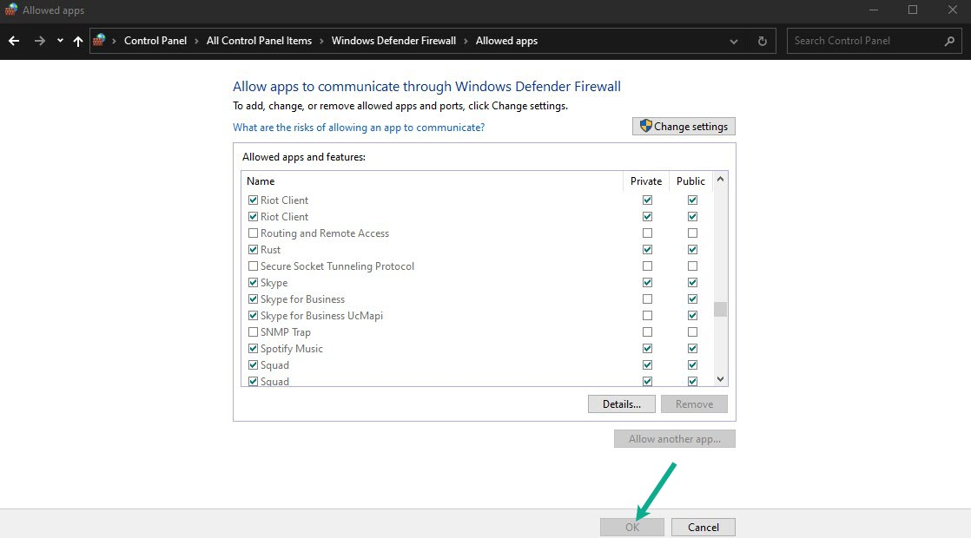Screen dimensions: 971x538
Task: Select the Spotify Music row label
Action: (x=292, y=349)
